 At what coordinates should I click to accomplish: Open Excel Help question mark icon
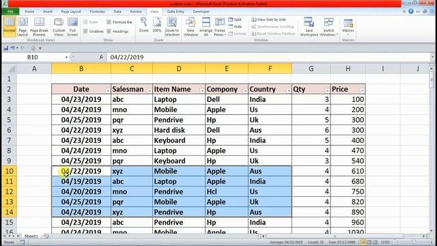pyautogui.click(x=411, y=12)
